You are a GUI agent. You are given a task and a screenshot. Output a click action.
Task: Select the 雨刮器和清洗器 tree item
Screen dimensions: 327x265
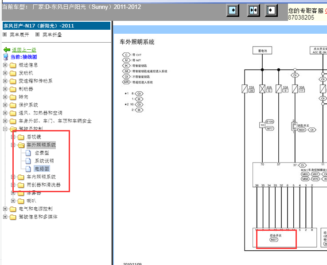[44, 185]
